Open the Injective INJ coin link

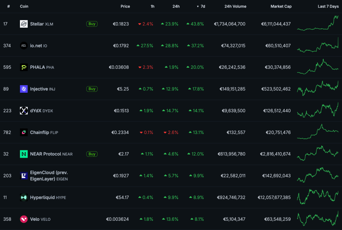[x=42, y=89]
